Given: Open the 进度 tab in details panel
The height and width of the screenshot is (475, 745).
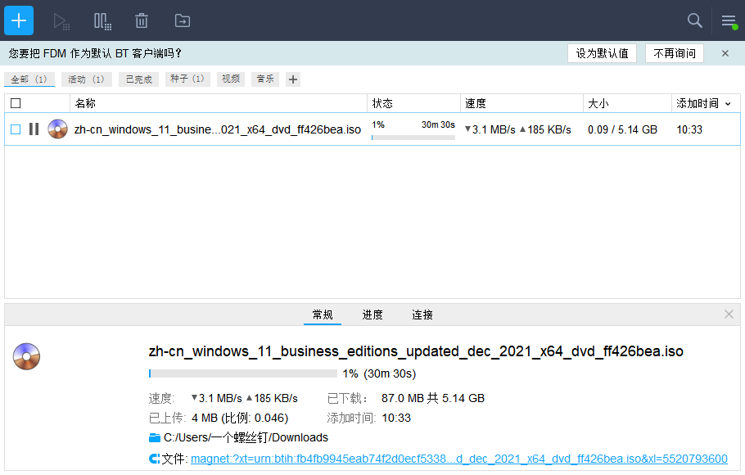Looking at the screenshot, I should (372, 314).
